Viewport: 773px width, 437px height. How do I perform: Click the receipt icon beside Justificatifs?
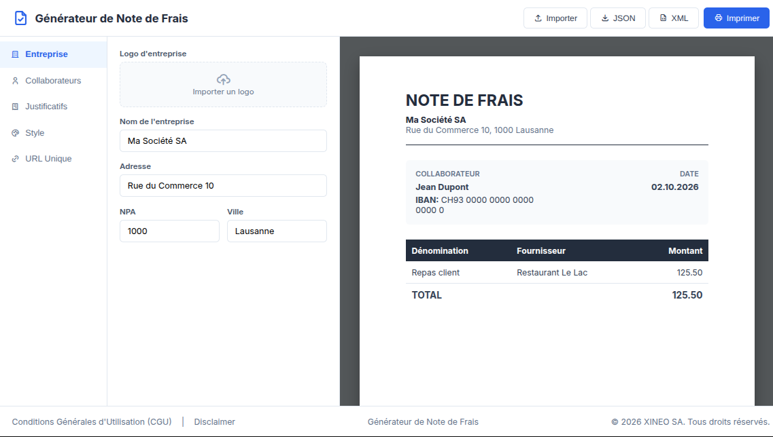[15, 107]
